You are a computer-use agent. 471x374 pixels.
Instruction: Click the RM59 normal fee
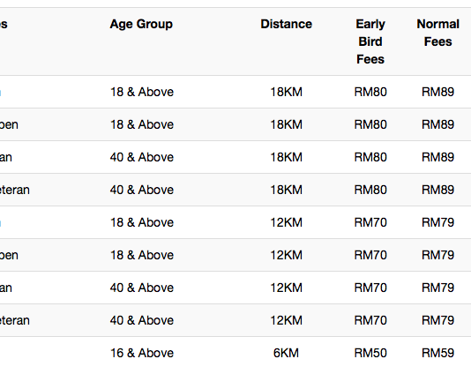(x=438, y=353)
